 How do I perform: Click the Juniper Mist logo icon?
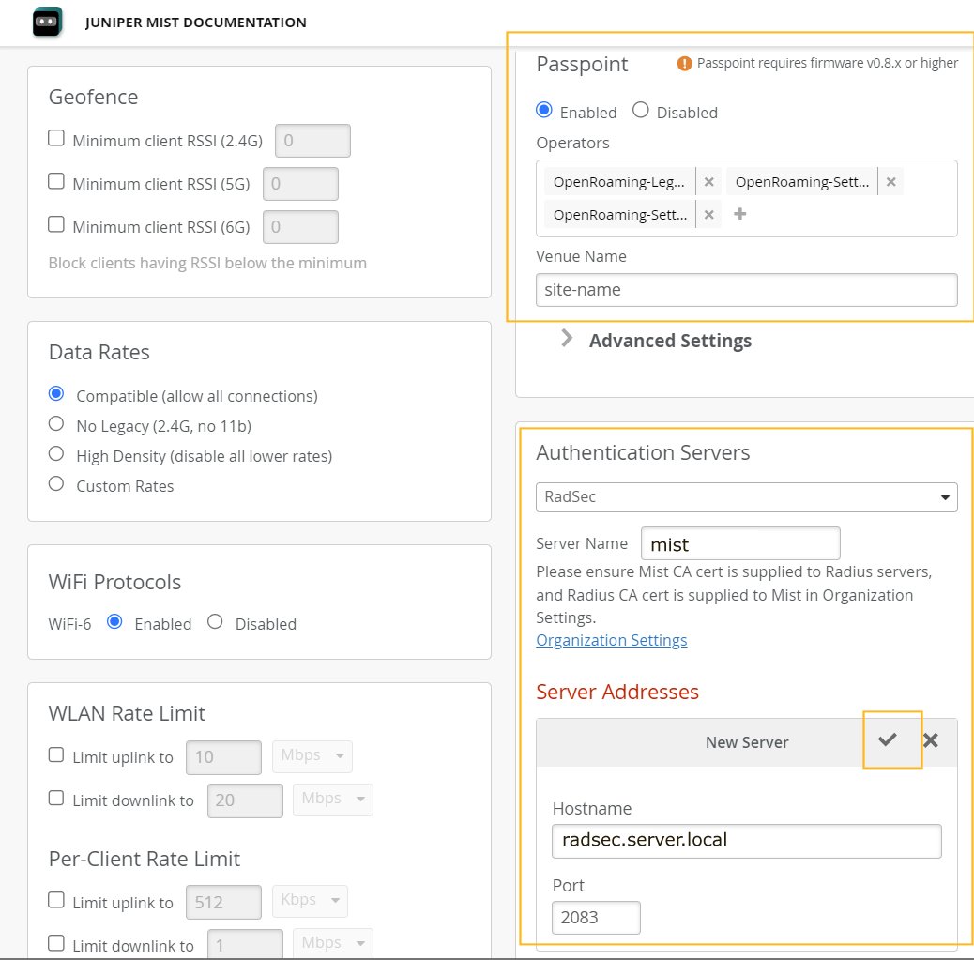[x=47, y=22]
